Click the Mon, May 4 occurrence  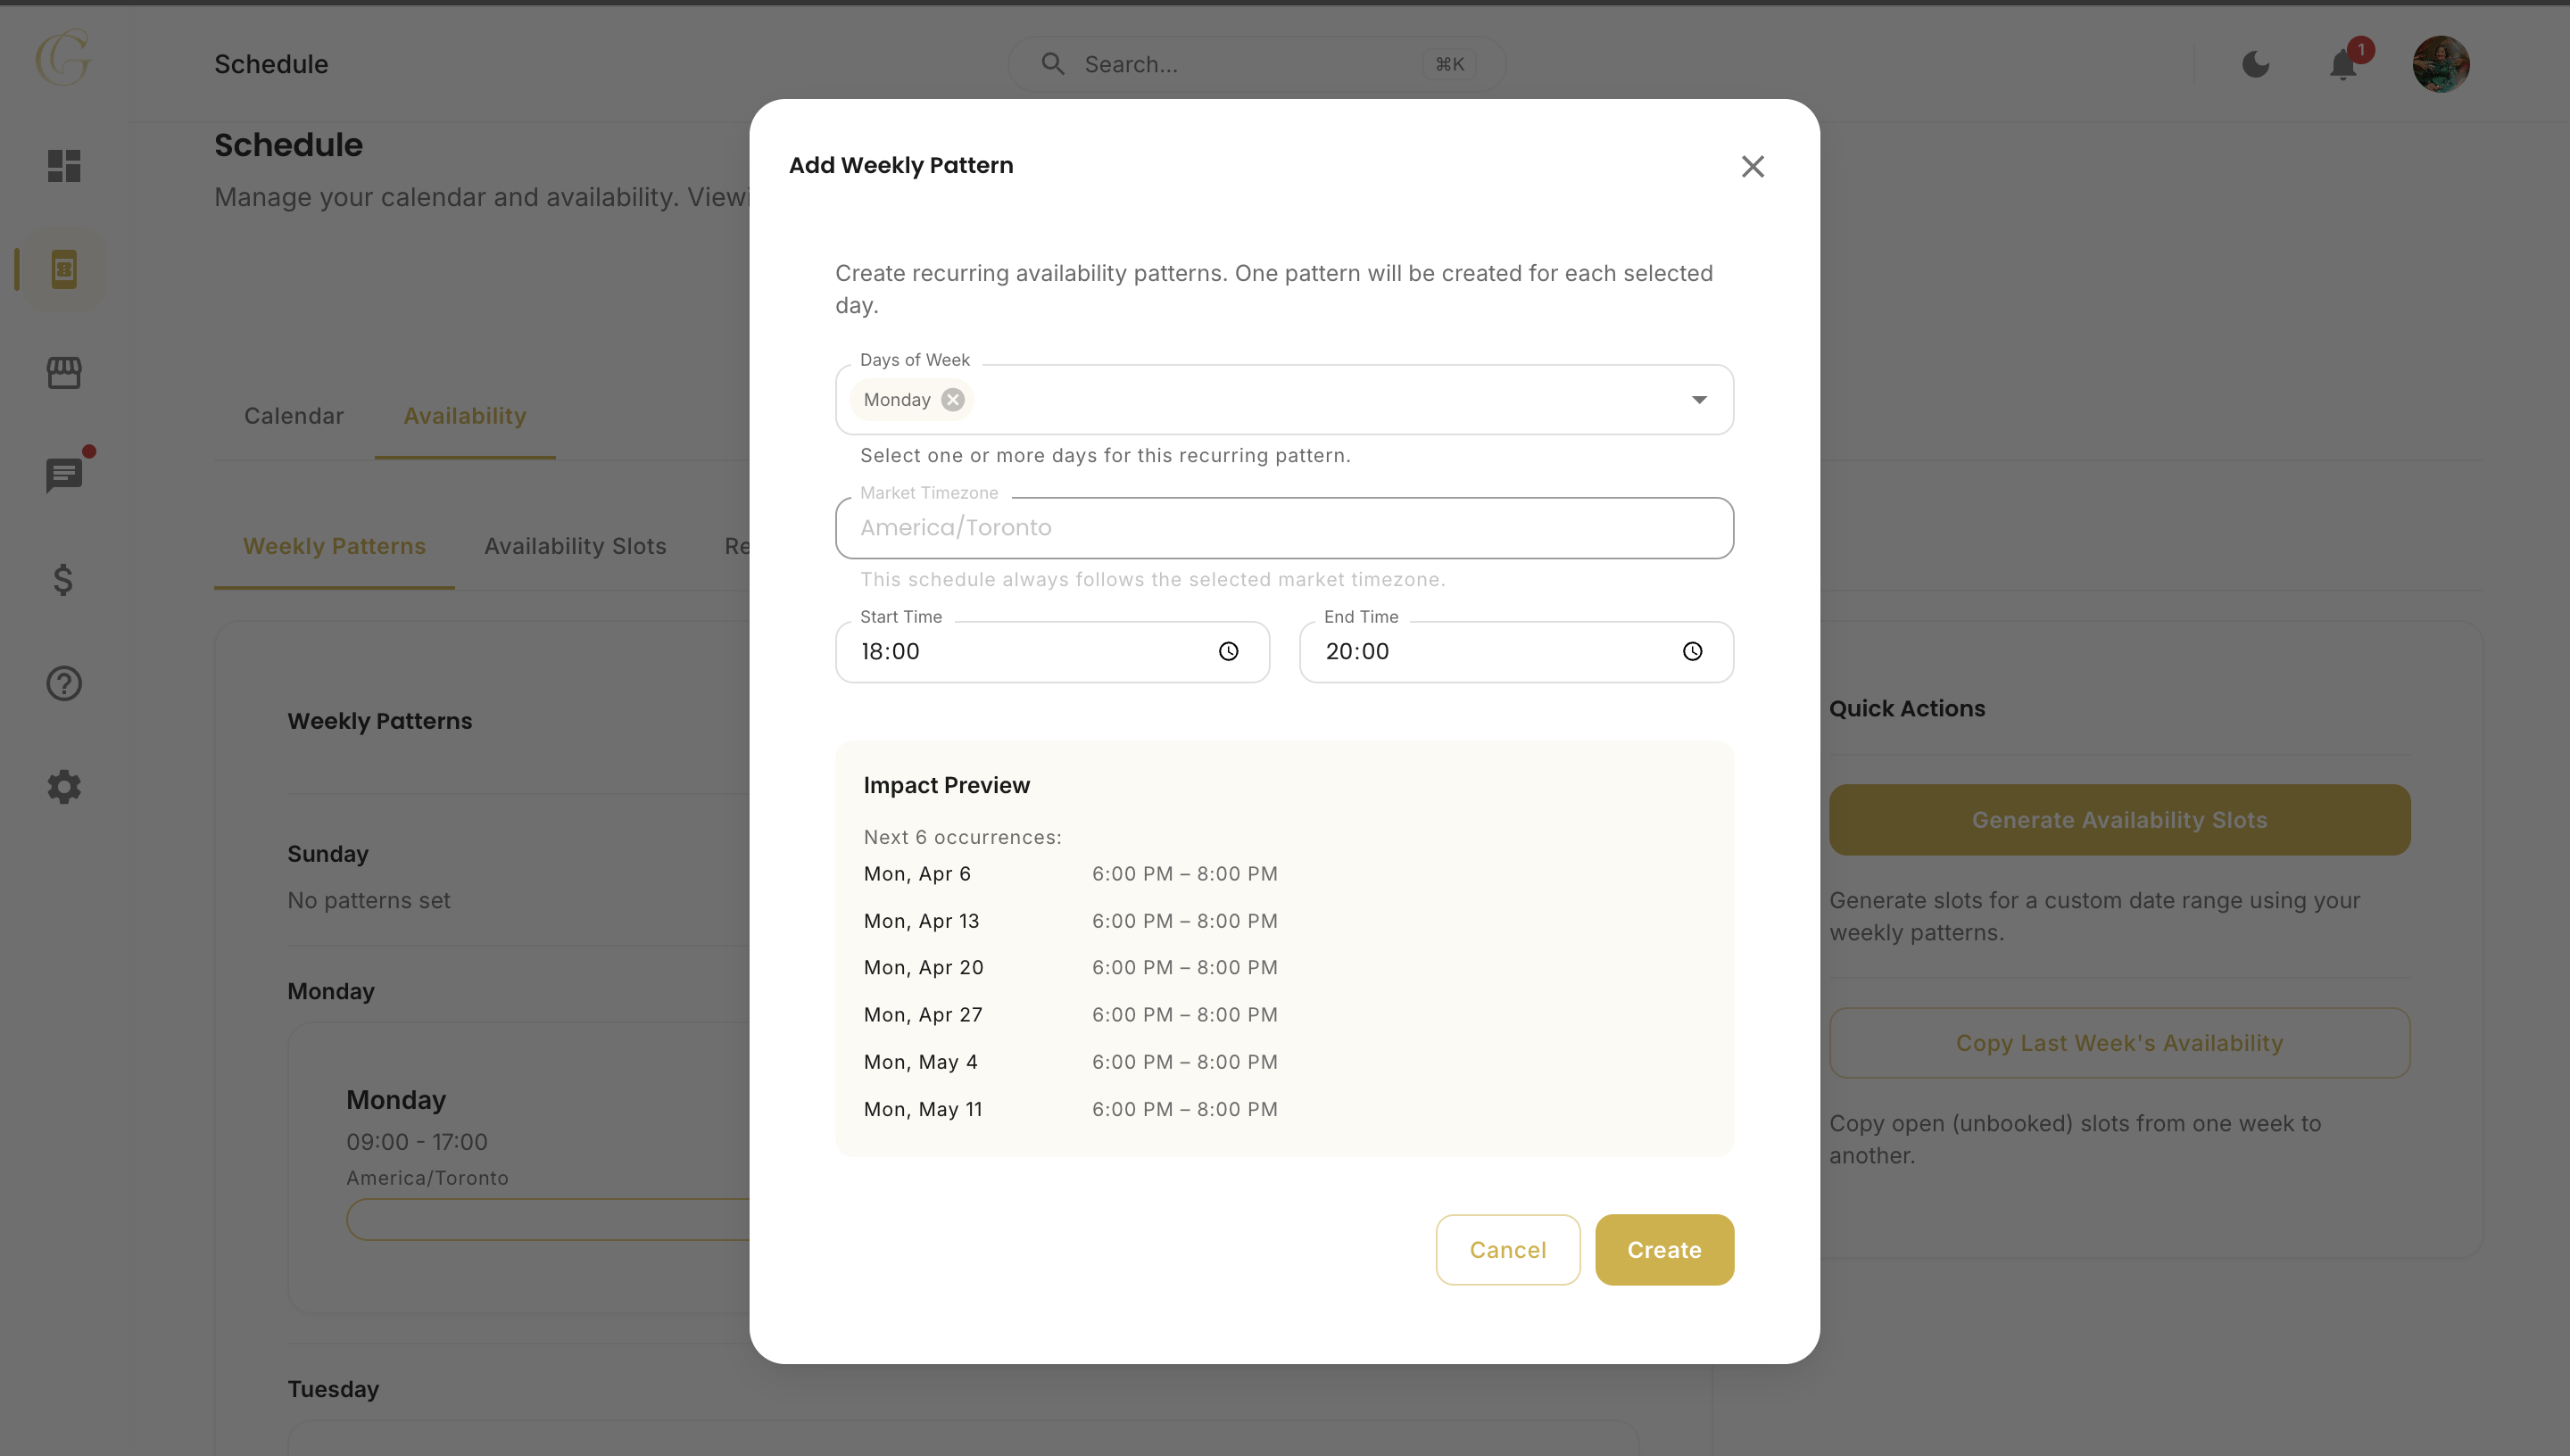click(920, 1062)
